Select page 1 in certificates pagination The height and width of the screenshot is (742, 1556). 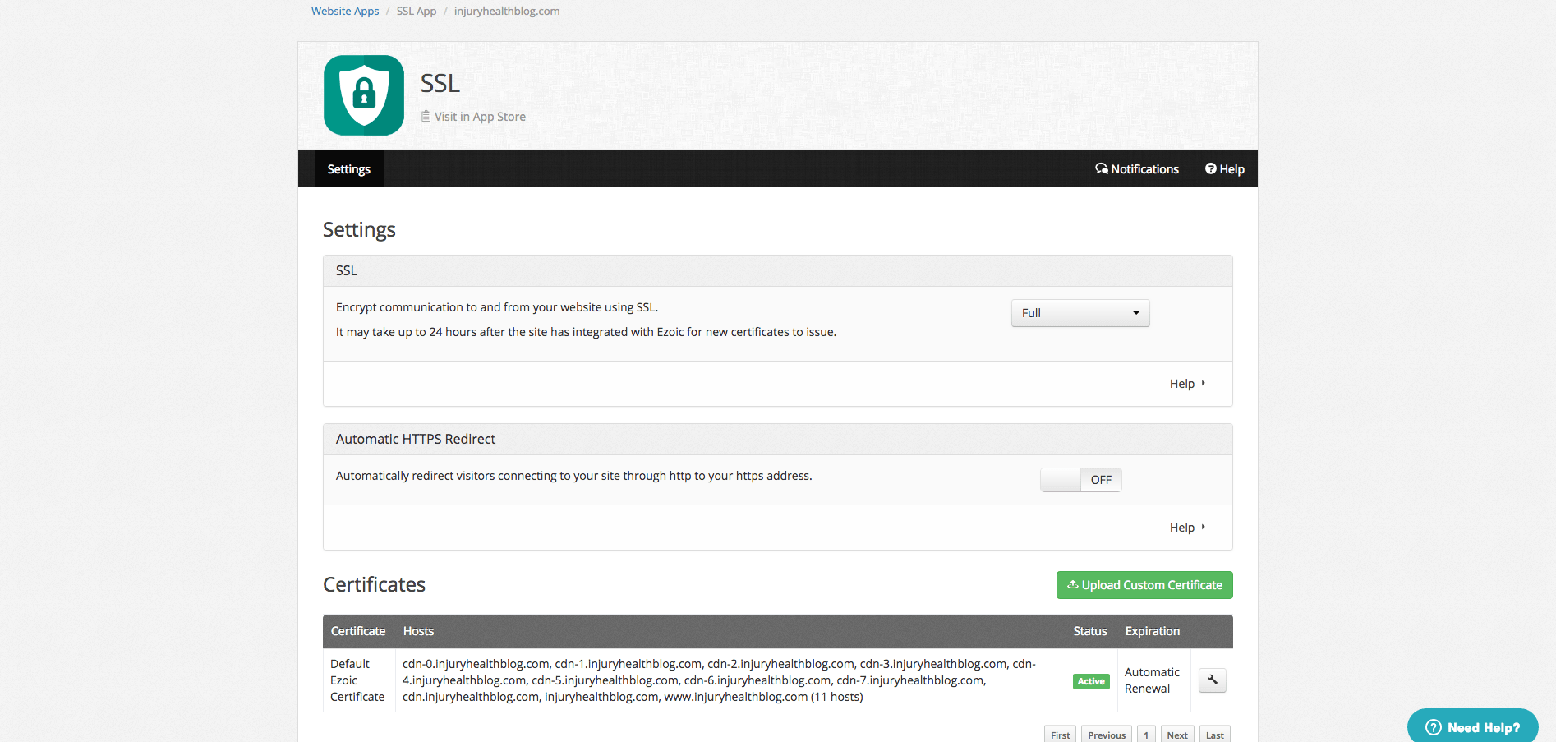(1146, 735)
